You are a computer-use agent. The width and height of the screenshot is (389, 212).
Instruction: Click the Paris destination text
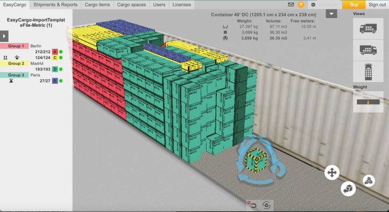[35, 75]
